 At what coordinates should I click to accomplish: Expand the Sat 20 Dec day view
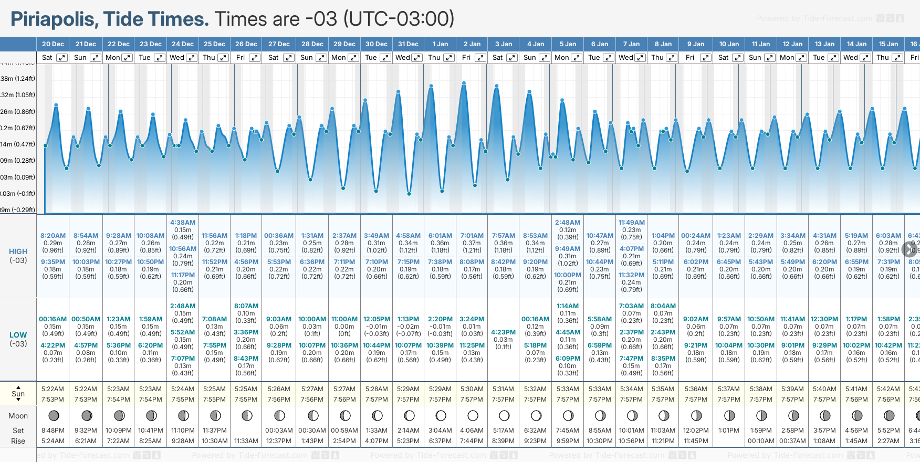[x=62, y=58]
